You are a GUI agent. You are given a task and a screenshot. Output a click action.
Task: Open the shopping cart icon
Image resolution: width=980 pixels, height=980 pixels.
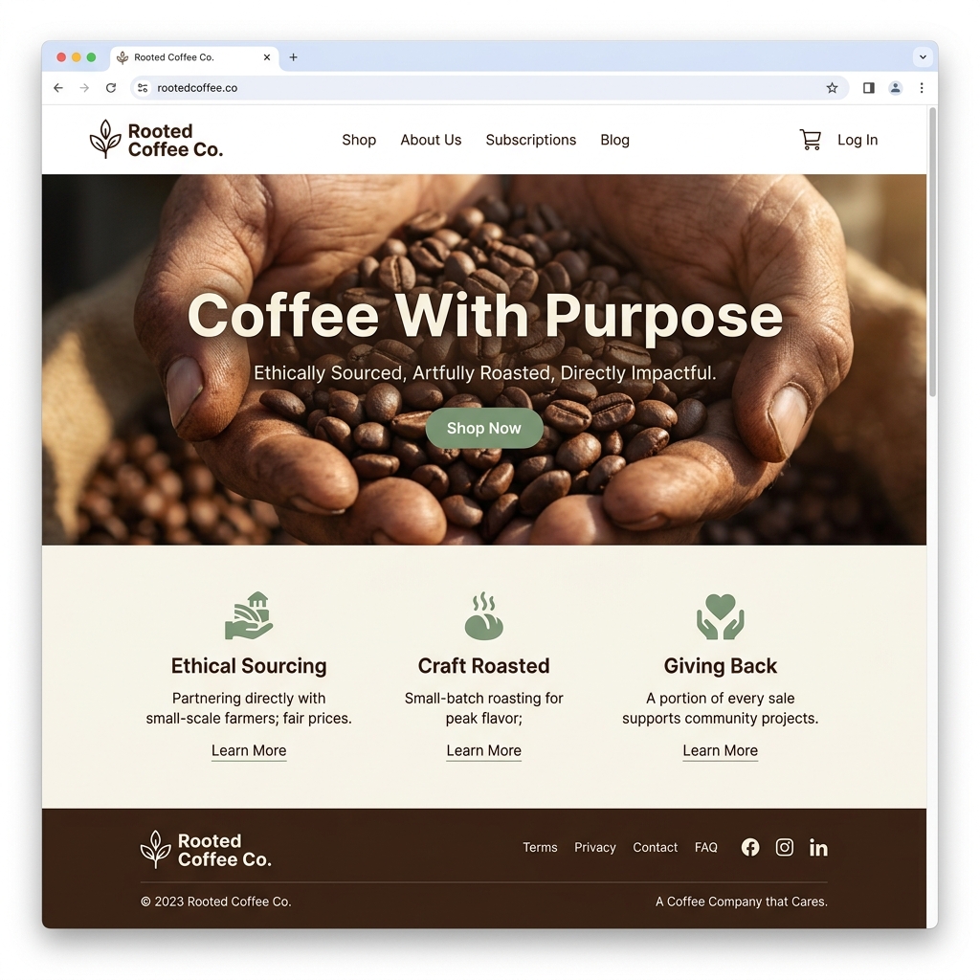[x=810, y=140]
